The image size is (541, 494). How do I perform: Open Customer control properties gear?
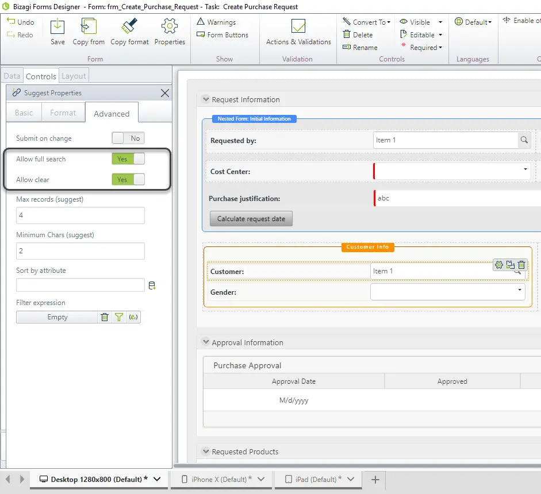click(499, 265)
